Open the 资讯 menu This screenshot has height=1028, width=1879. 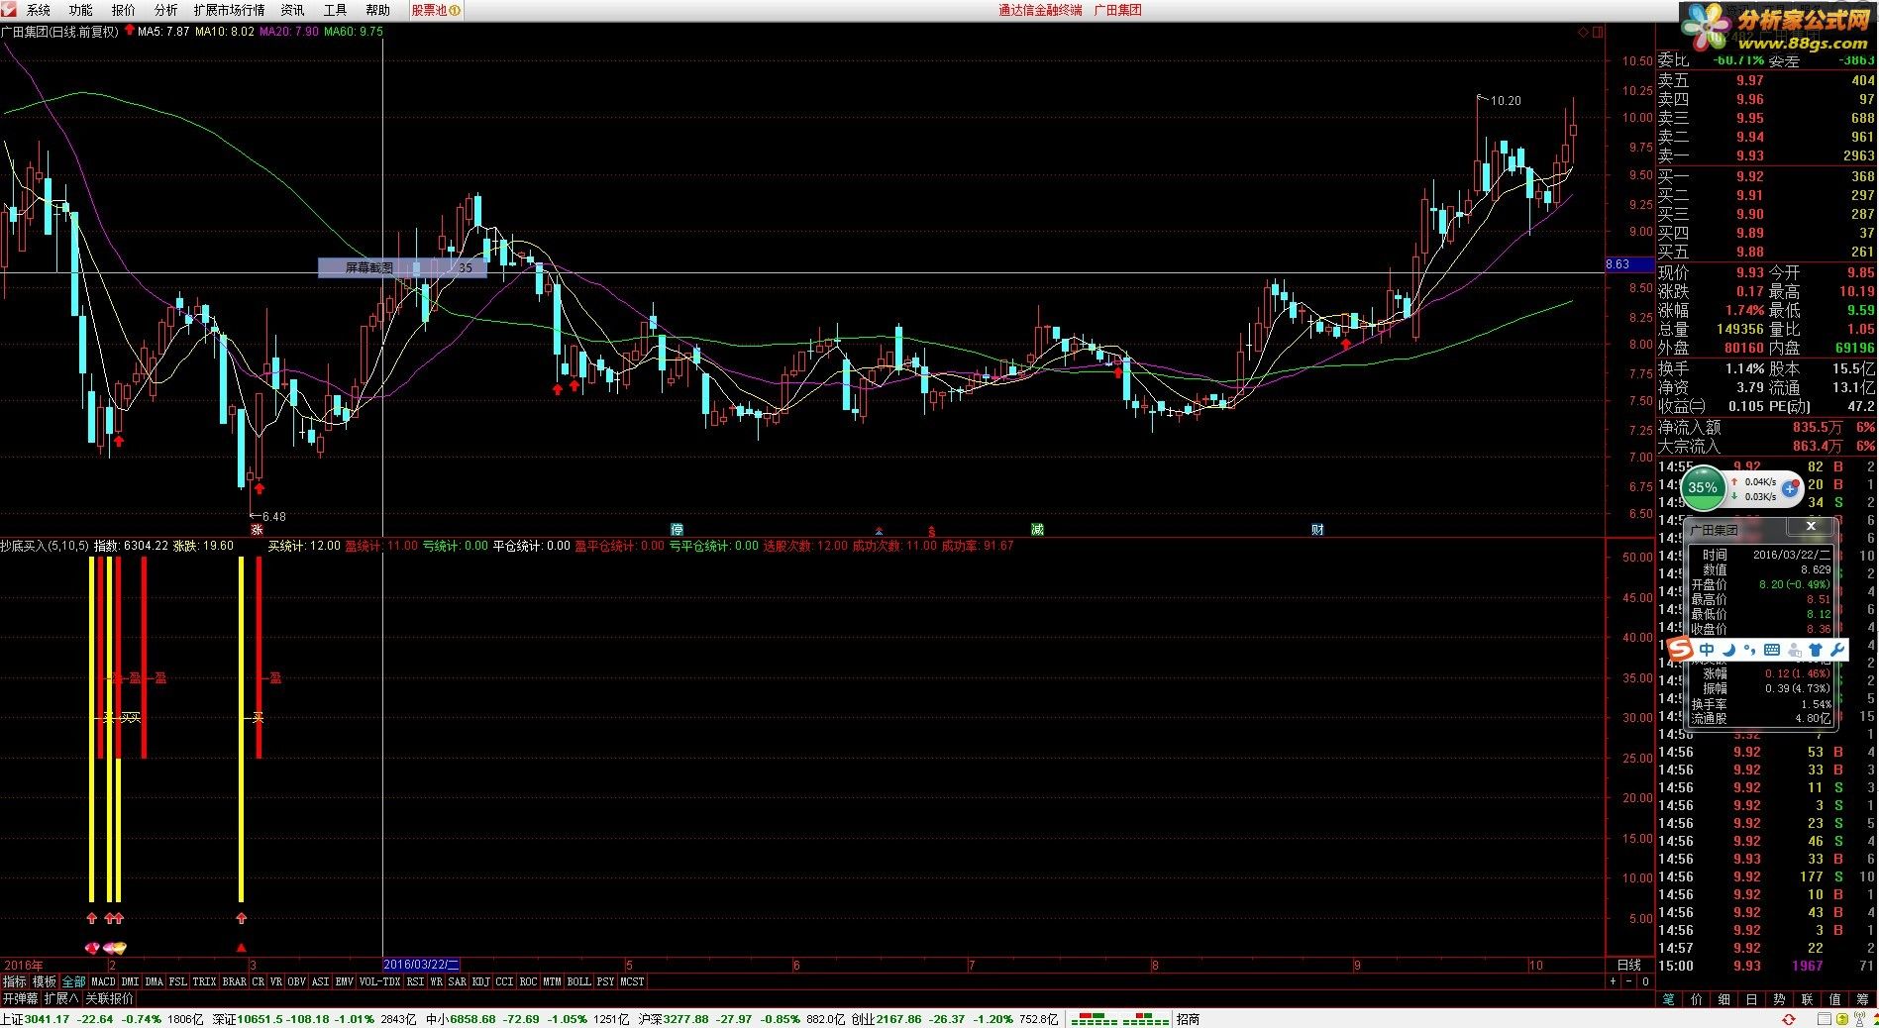coord(292,10)
